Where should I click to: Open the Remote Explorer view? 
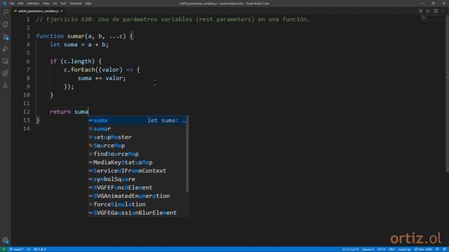tap(6, 61)
